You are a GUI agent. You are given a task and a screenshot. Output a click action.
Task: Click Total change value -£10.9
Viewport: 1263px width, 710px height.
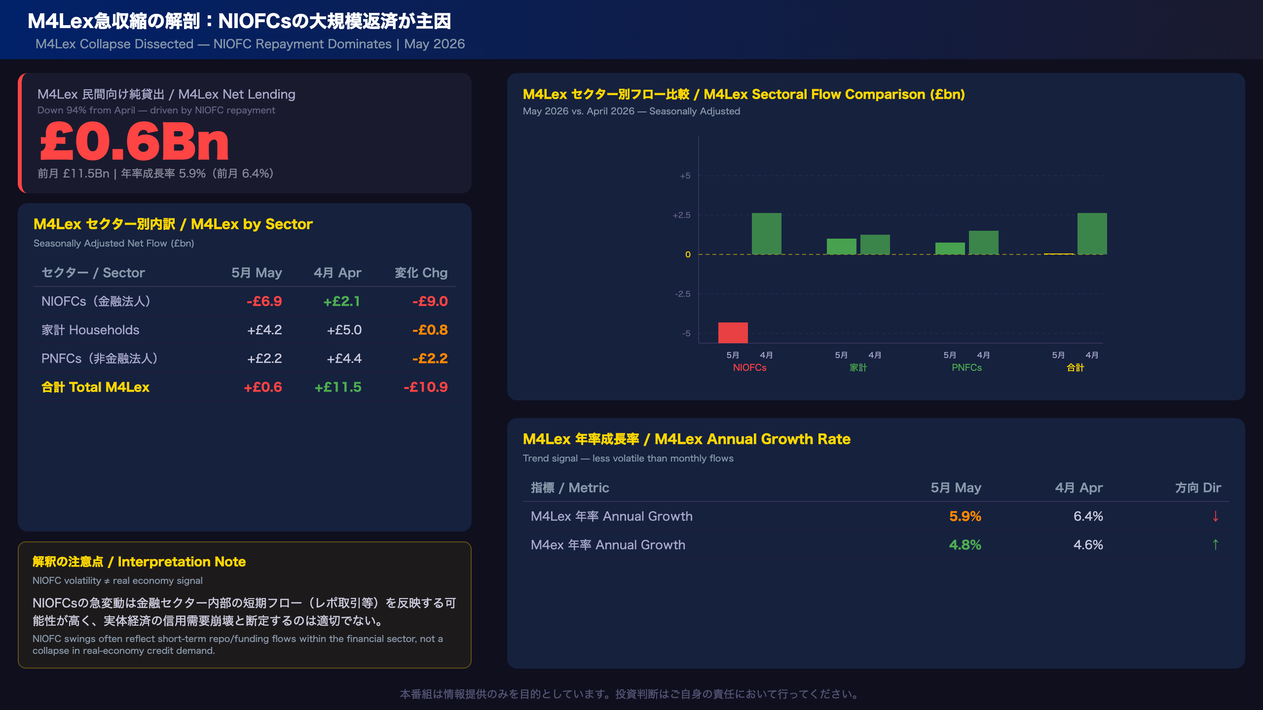pyautogui.click(x=425, y=387)
